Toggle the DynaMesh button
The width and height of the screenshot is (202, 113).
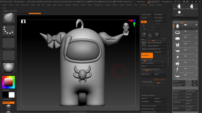click(147, 55)
